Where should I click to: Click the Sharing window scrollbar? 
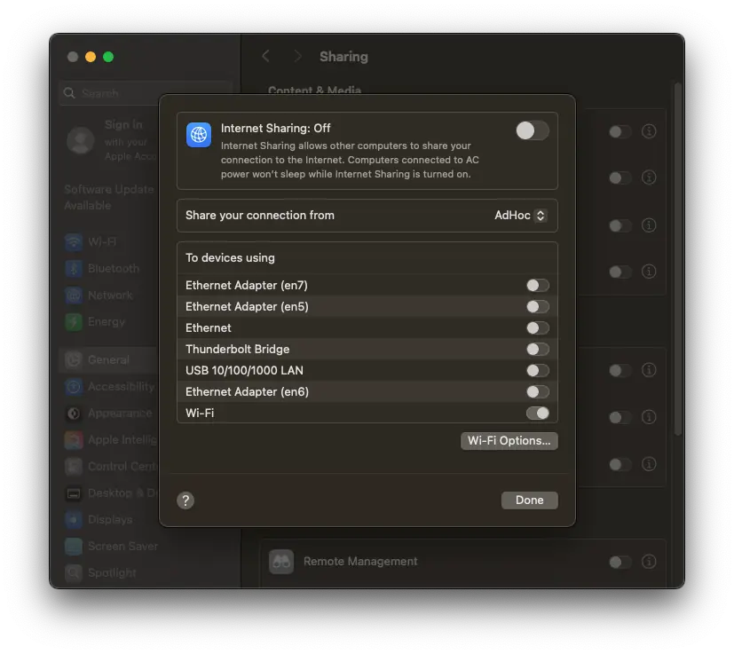678,260
